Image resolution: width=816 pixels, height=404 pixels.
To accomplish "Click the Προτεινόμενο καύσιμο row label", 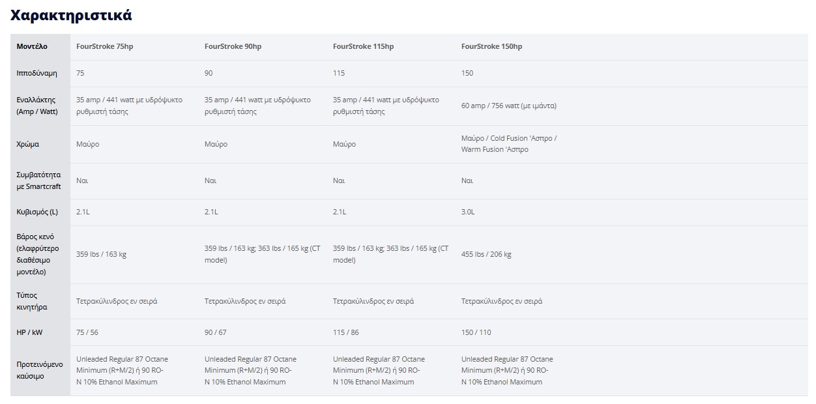I will [40, 370].
